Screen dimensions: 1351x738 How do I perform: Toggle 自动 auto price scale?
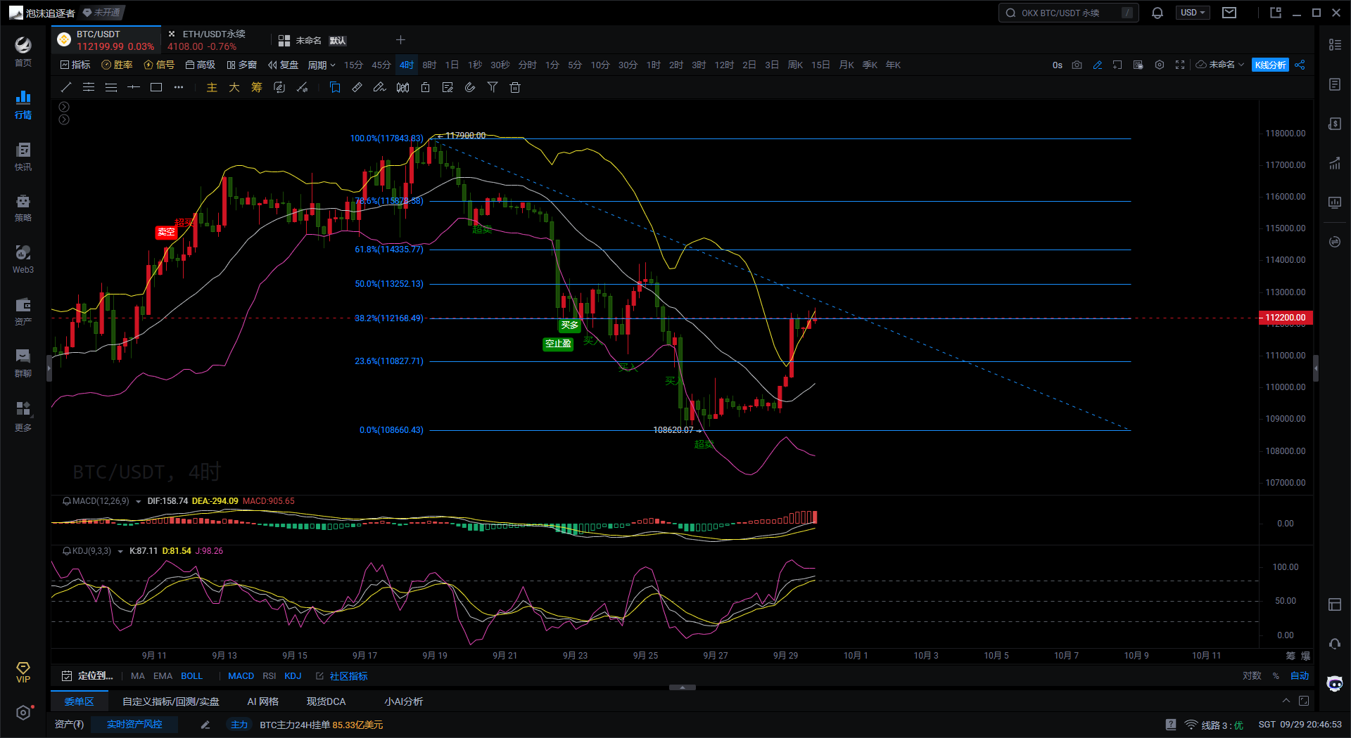1300,675
